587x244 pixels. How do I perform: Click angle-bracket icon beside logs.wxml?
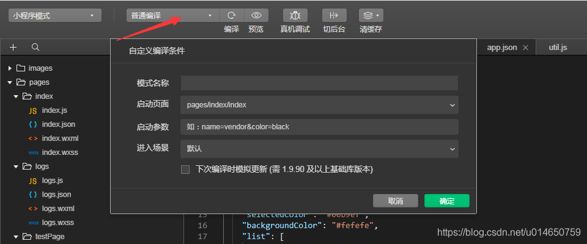33,209
